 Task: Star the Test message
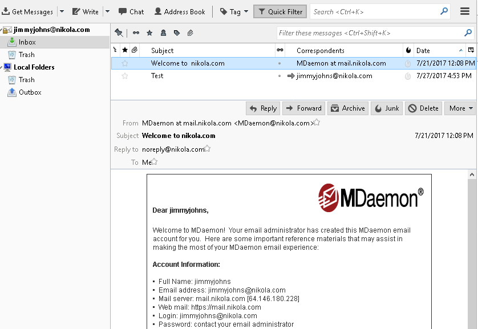[x=125, y=76]
